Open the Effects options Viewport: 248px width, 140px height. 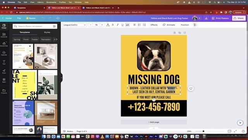[154, 25]
